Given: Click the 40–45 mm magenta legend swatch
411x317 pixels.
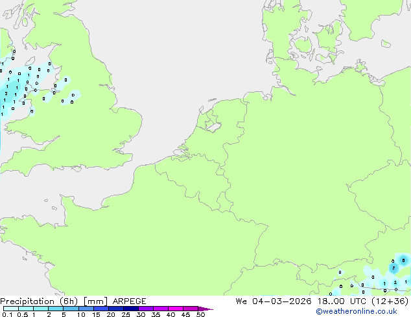Looking at the screenshot, I should click(176, 309).
